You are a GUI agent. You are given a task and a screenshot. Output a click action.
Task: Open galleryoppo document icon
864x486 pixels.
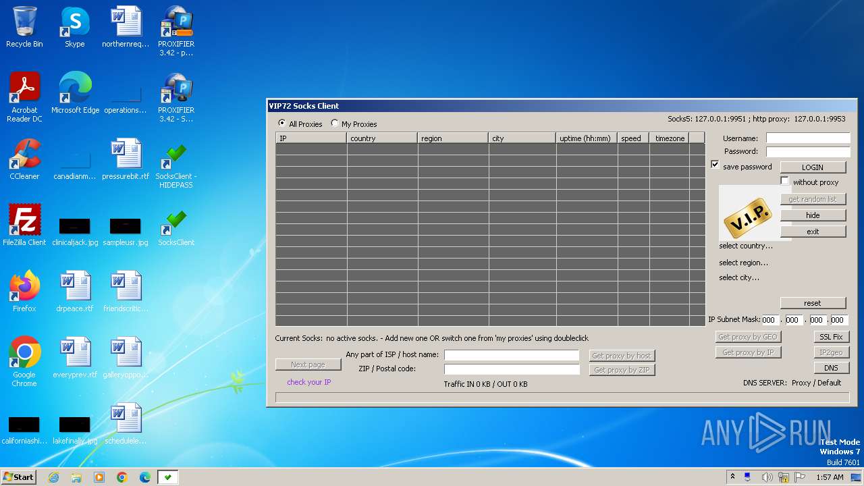[x=126, y=358]
